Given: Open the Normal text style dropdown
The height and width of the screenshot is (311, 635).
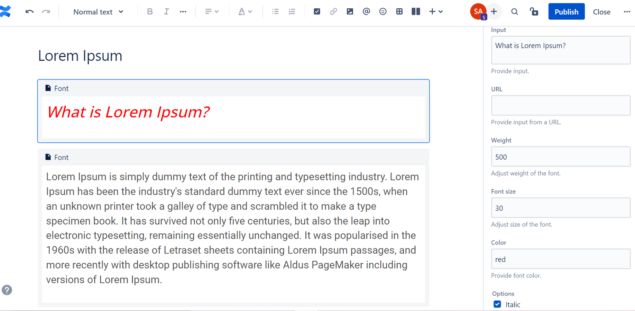Looking at the screenshot, I should 99,12.
